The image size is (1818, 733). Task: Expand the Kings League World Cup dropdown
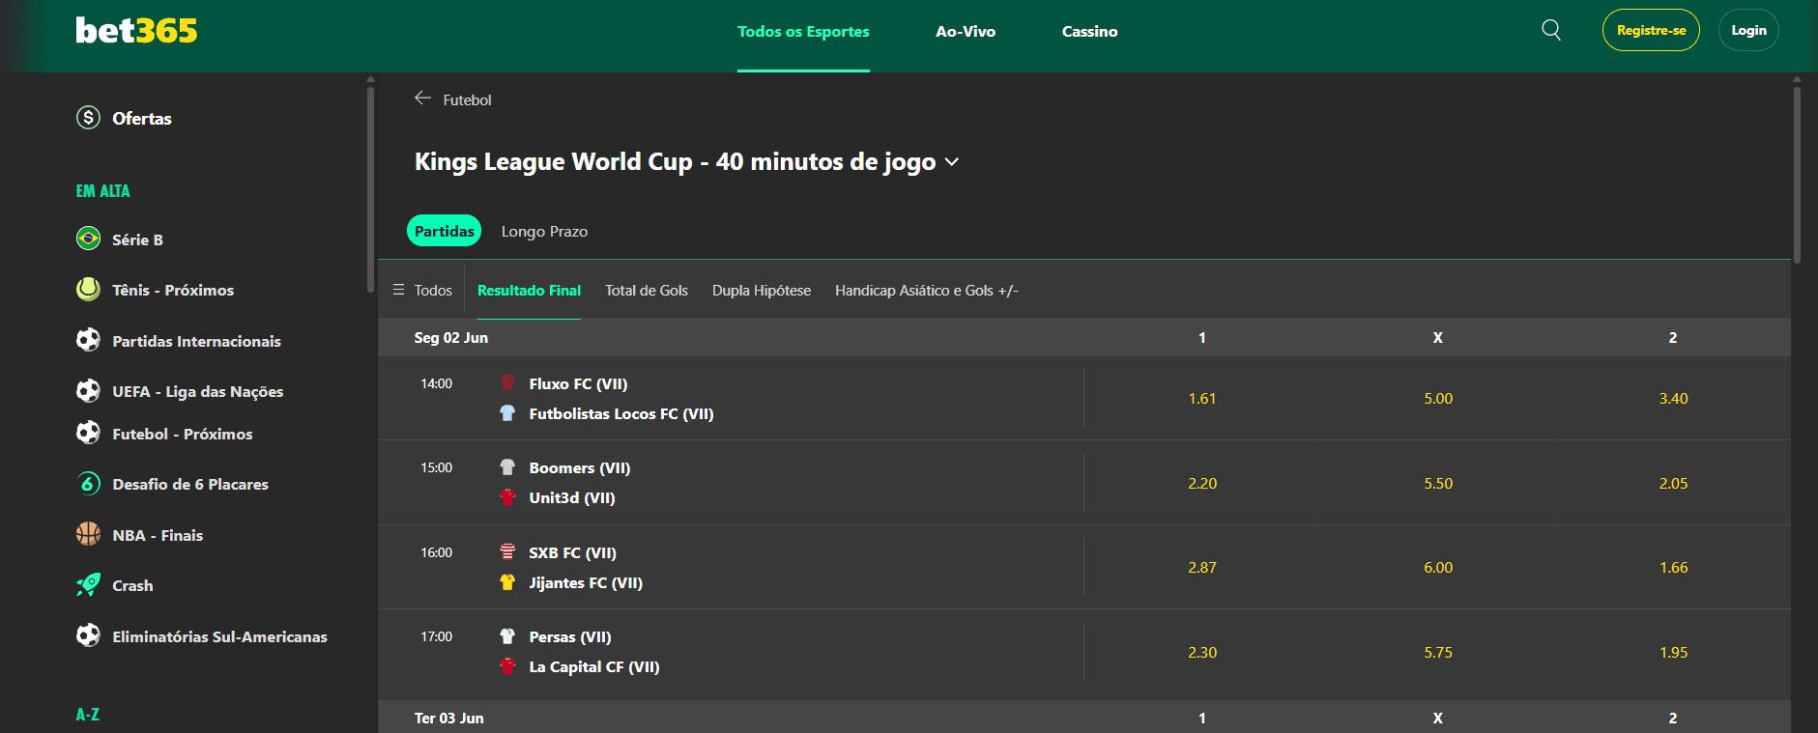952,161
